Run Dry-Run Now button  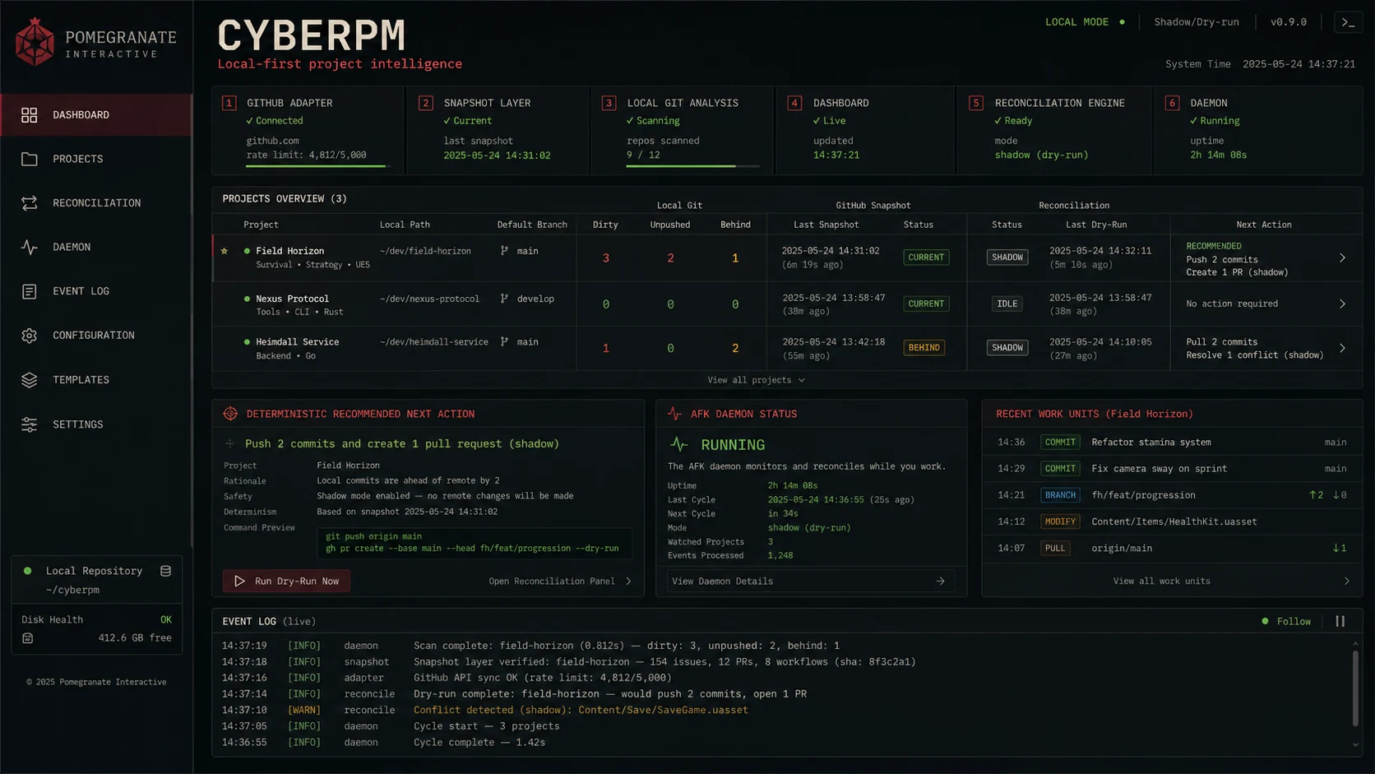286,581
